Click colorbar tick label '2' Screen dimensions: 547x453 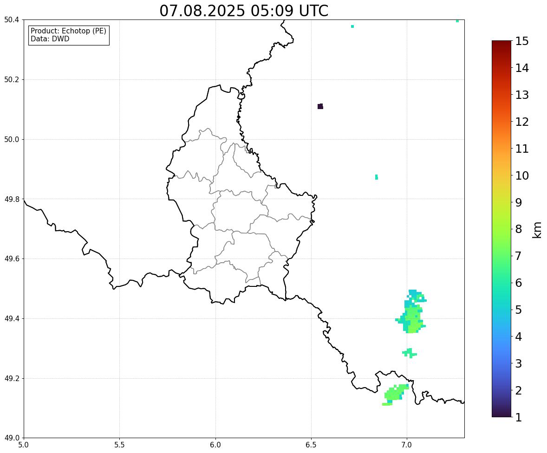tap(519, 390)
